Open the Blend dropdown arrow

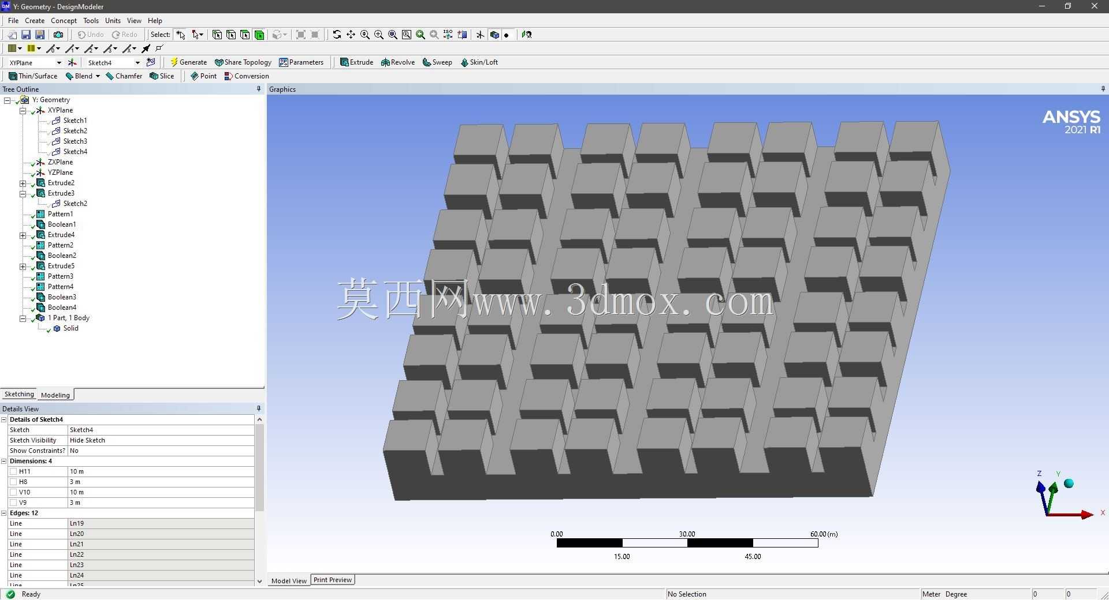pos(98,76)
